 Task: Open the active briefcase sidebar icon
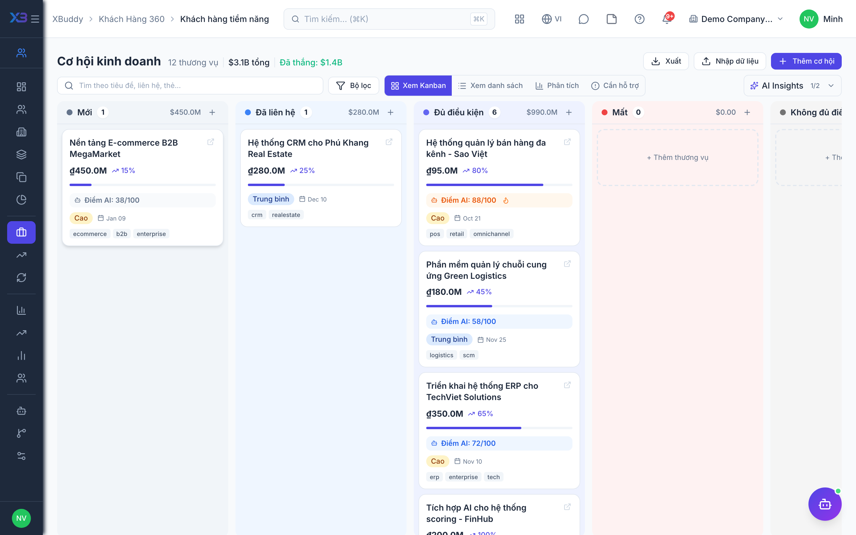pyautogui.click(x=21, y=232)
